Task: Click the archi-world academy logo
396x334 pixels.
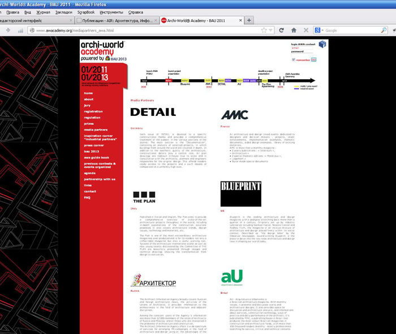Action: click(x=104, y=51)
